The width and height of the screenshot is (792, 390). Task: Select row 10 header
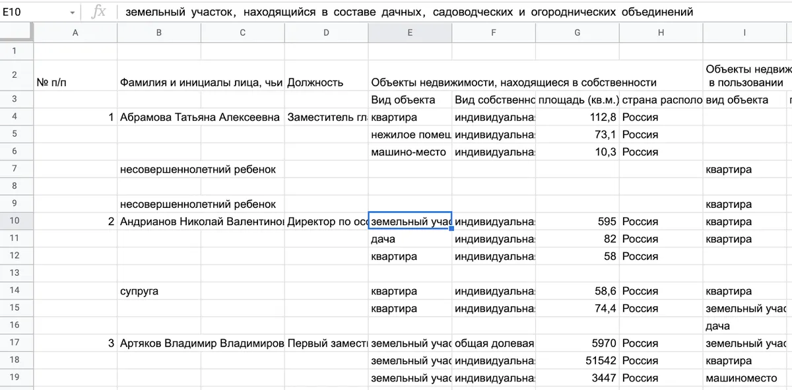(x=16, y=221)
